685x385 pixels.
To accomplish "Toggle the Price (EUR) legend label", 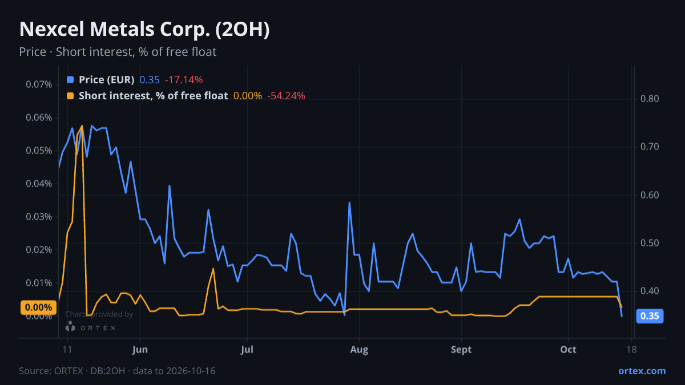I will tap(106, 80).
